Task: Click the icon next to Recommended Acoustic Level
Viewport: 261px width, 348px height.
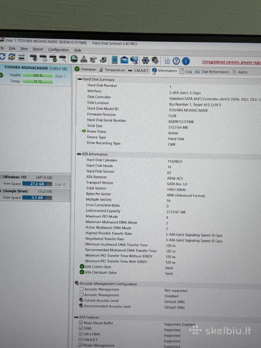Action: pos(81,306)
